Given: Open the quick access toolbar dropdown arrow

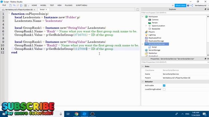Looking at the screenshot, I should (x=28, y=6).
